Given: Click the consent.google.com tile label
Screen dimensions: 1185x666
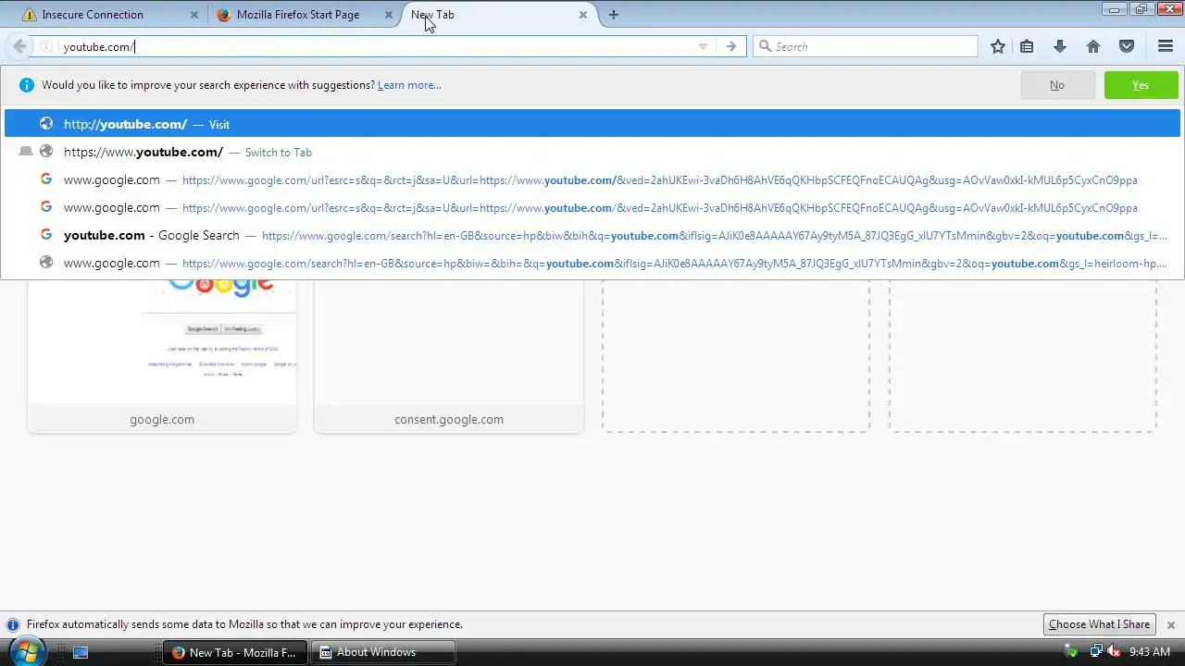Looking at the screenshot, I should coord(449,419).
